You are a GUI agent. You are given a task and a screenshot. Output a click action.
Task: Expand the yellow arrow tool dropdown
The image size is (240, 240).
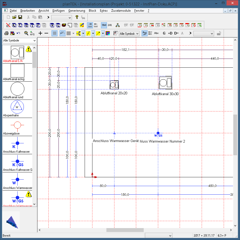(103, 33)
